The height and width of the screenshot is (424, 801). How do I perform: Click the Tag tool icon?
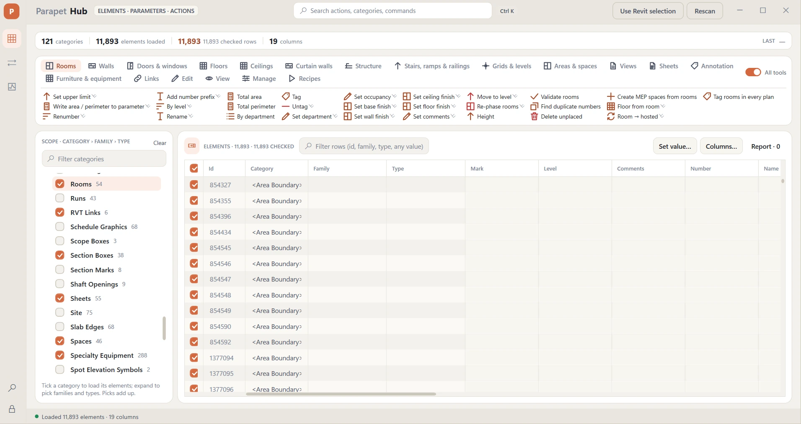tap(286, 97)
